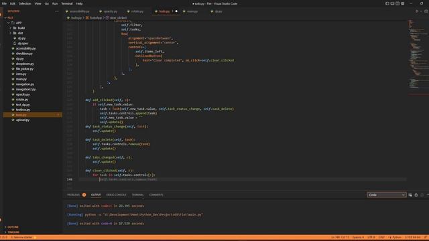Viewport: 429px width, 241px height.
Task: Click the unsaved dot on todo.py tab
Action: pos(176,11)
